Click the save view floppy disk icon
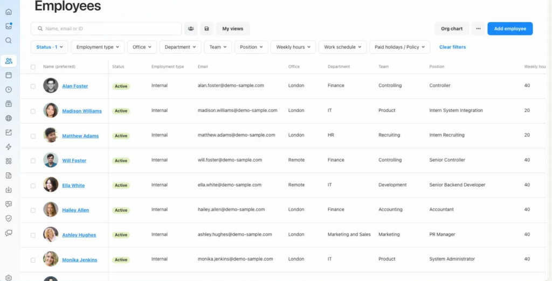Viewport: 552px width, 281px height. coord(206,29)
